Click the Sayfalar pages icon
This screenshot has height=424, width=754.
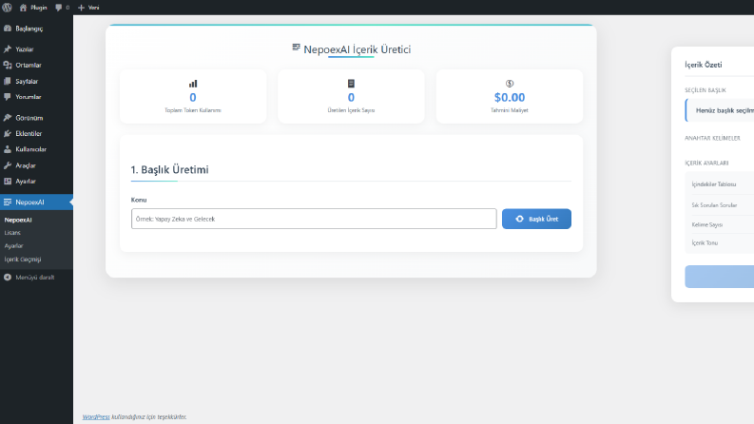pyautogui.click(x=8, y=81)
